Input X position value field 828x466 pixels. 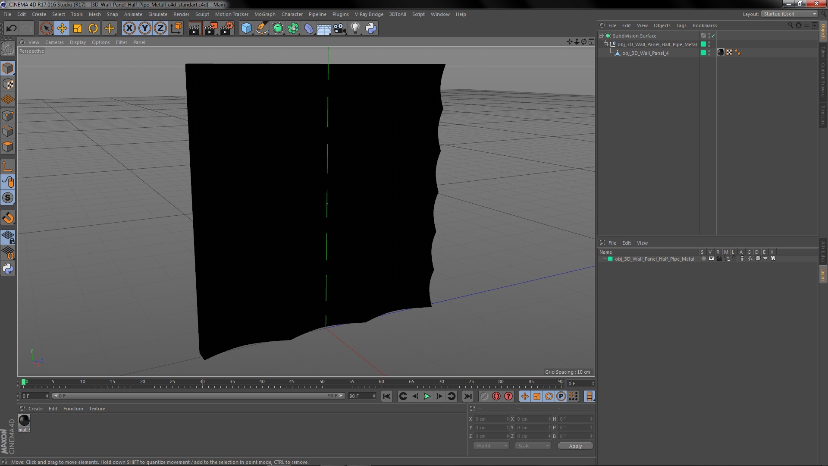489,419
